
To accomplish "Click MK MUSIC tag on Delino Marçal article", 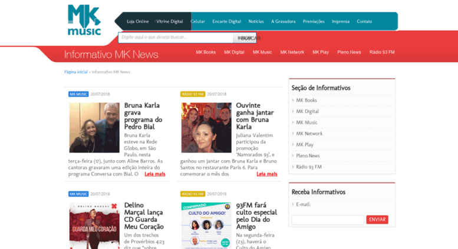I will coord(78,194).
